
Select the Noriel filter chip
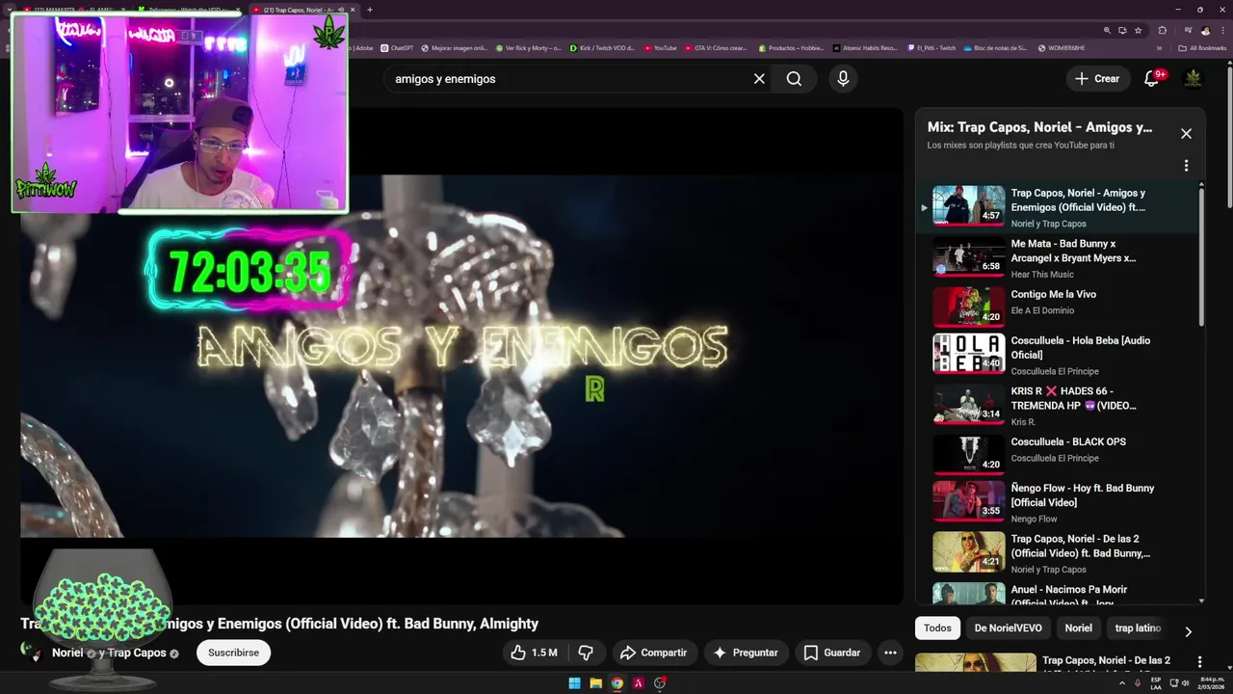point(1079,628)
